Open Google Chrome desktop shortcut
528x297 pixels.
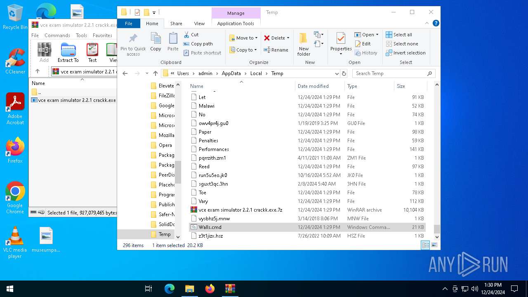[15, 198]
